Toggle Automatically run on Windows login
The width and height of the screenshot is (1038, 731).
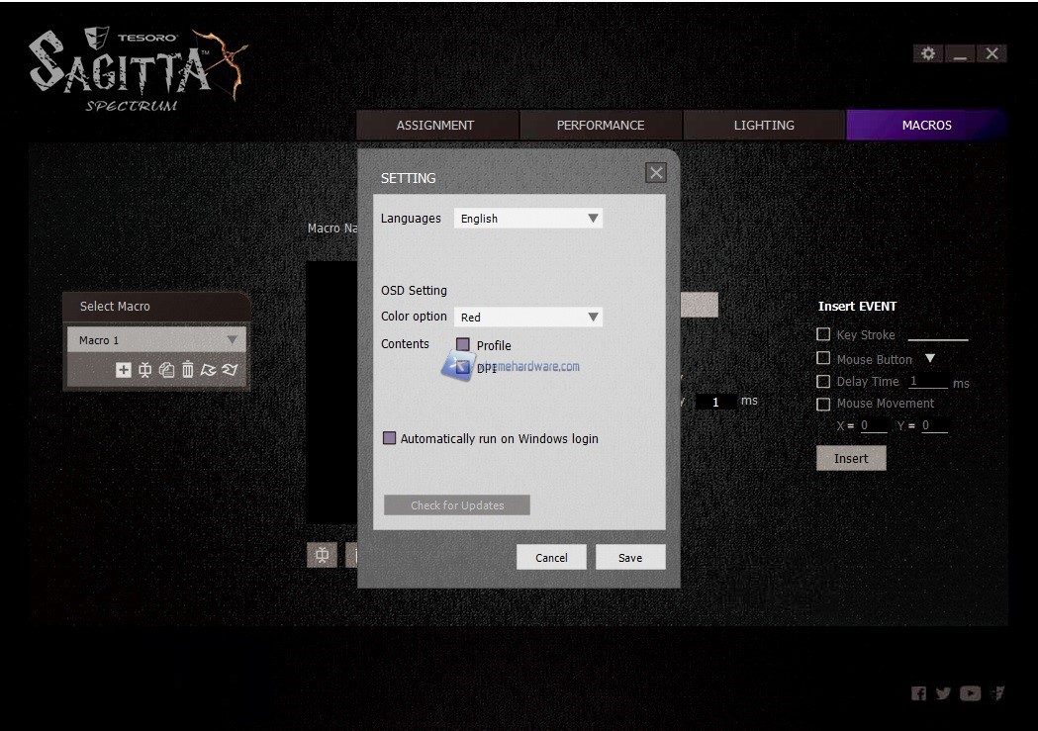(x=390, y=438)
